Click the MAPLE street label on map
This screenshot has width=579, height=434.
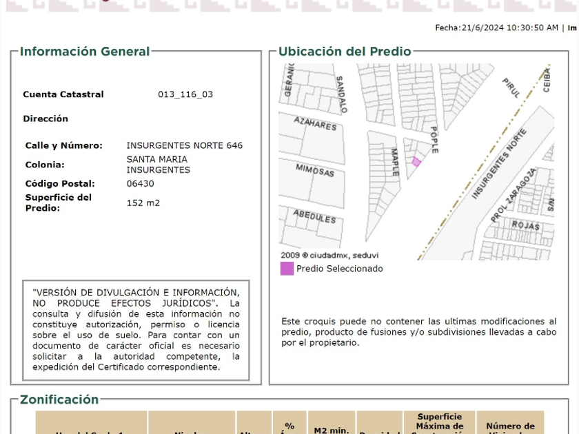(395, 162)
